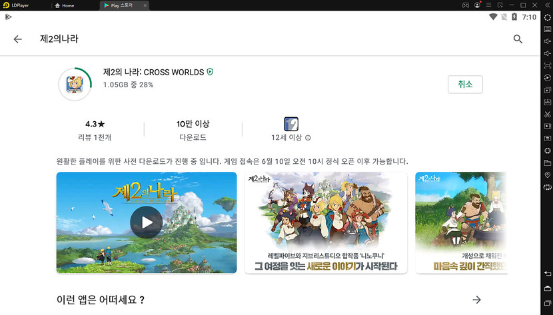This screenshot has height=315, width=553.
Task: Go back using the left arrow
Action: tap(17, 39)
